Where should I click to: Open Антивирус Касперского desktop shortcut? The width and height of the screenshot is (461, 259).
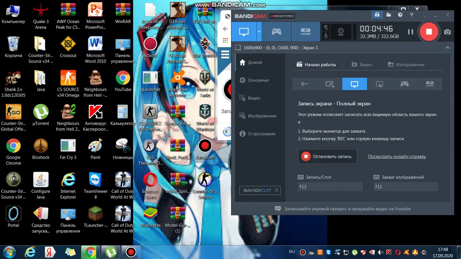point(95,118)
